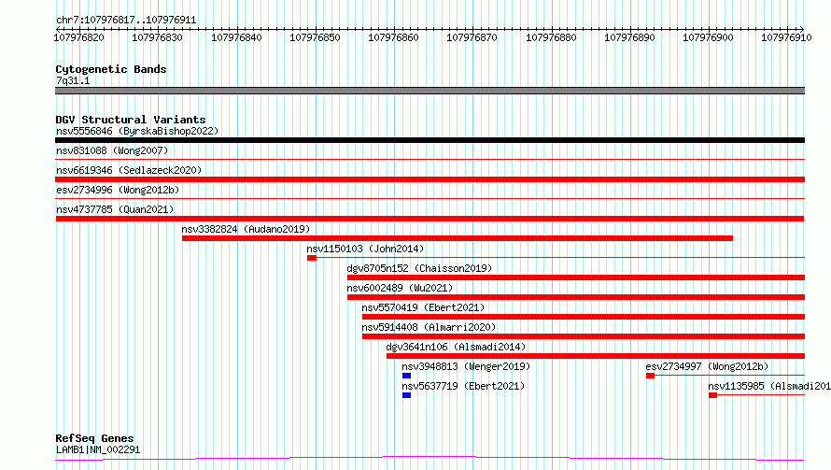This screenshot has height=470, width=831.
Task: Click the blue marker of nsv5637719
Action: click(406, 395)
